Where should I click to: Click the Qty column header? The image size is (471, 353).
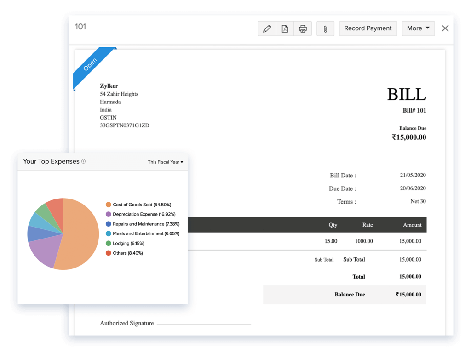333,225
